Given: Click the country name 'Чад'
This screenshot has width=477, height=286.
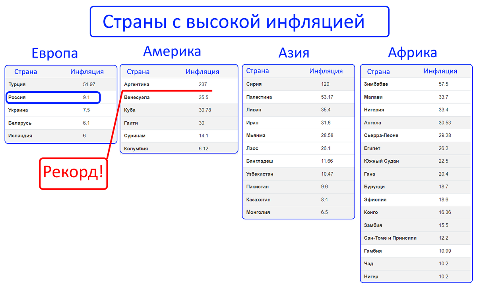Looking at the screenshot, I should tap(369, 263).
